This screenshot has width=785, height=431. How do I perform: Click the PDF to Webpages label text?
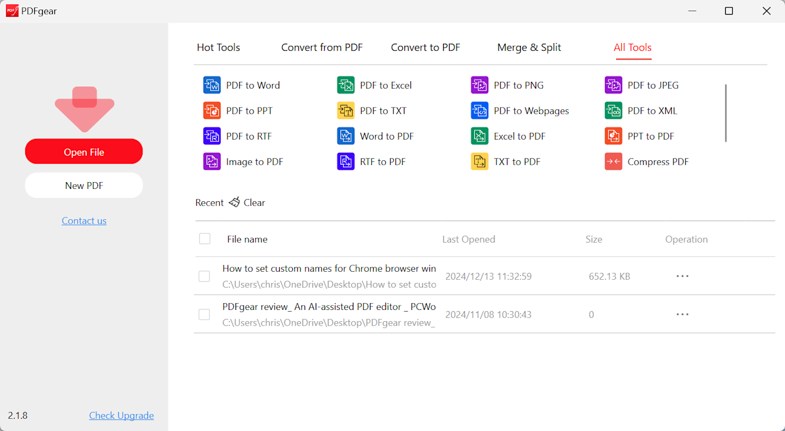(x=532, y=110)
